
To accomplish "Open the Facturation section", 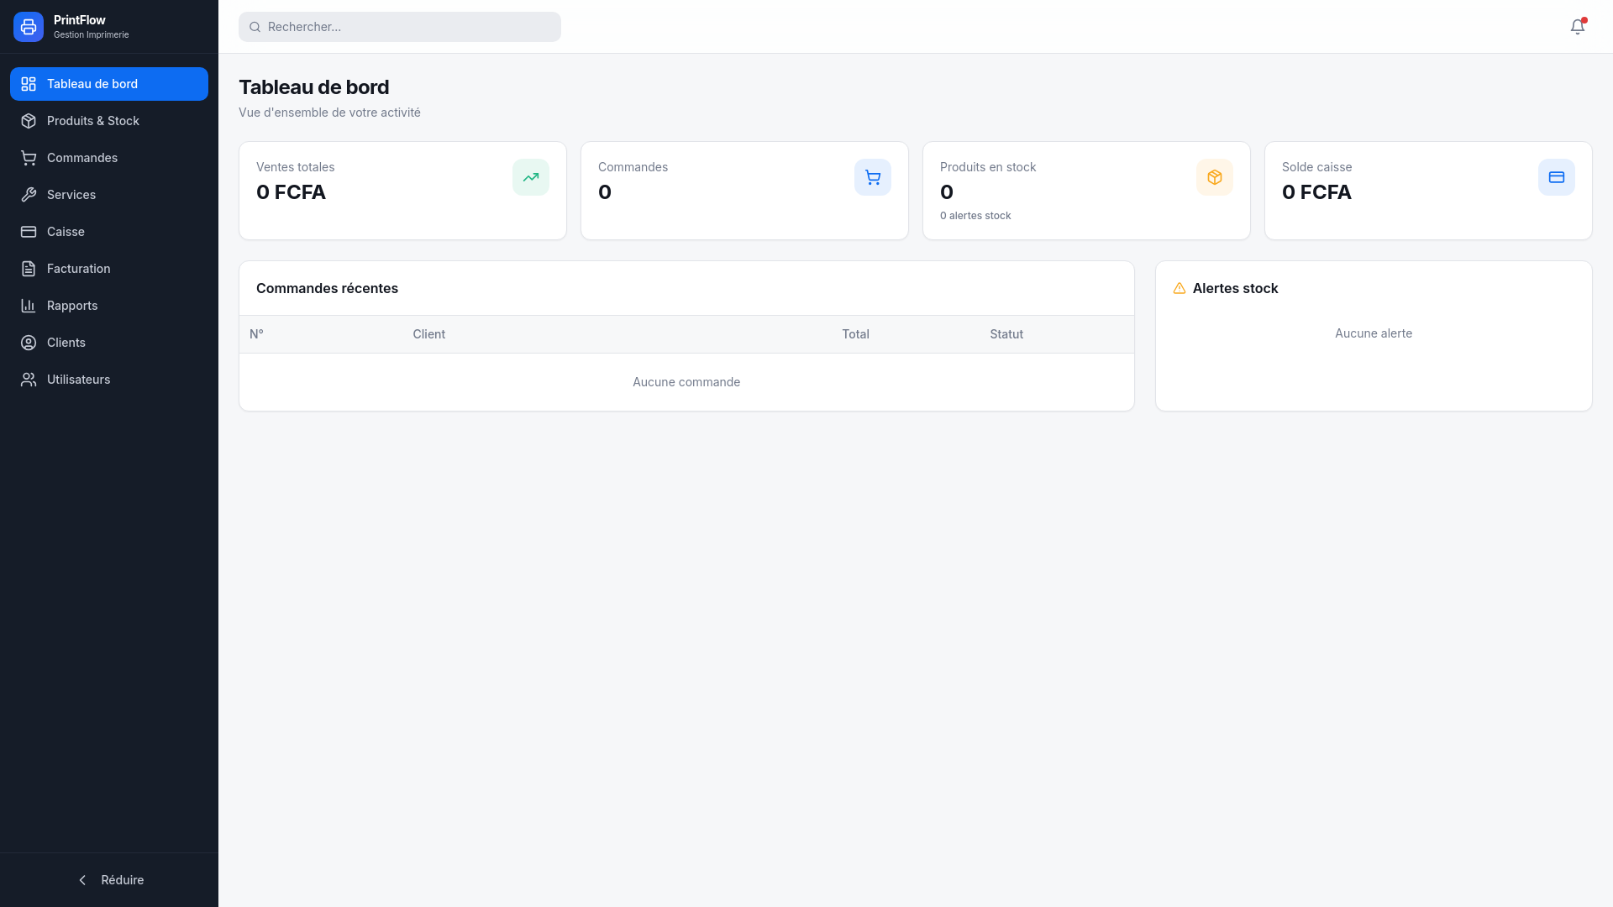I will 109,269.
